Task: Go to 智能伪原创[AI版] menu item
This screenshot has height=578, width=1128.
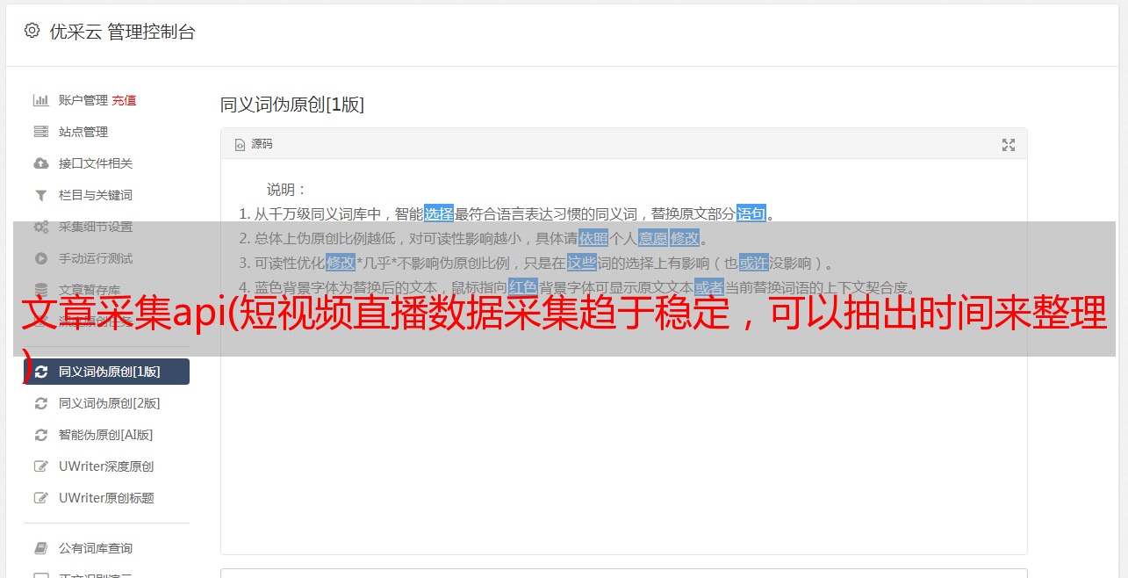Action: tap(106, 435)
